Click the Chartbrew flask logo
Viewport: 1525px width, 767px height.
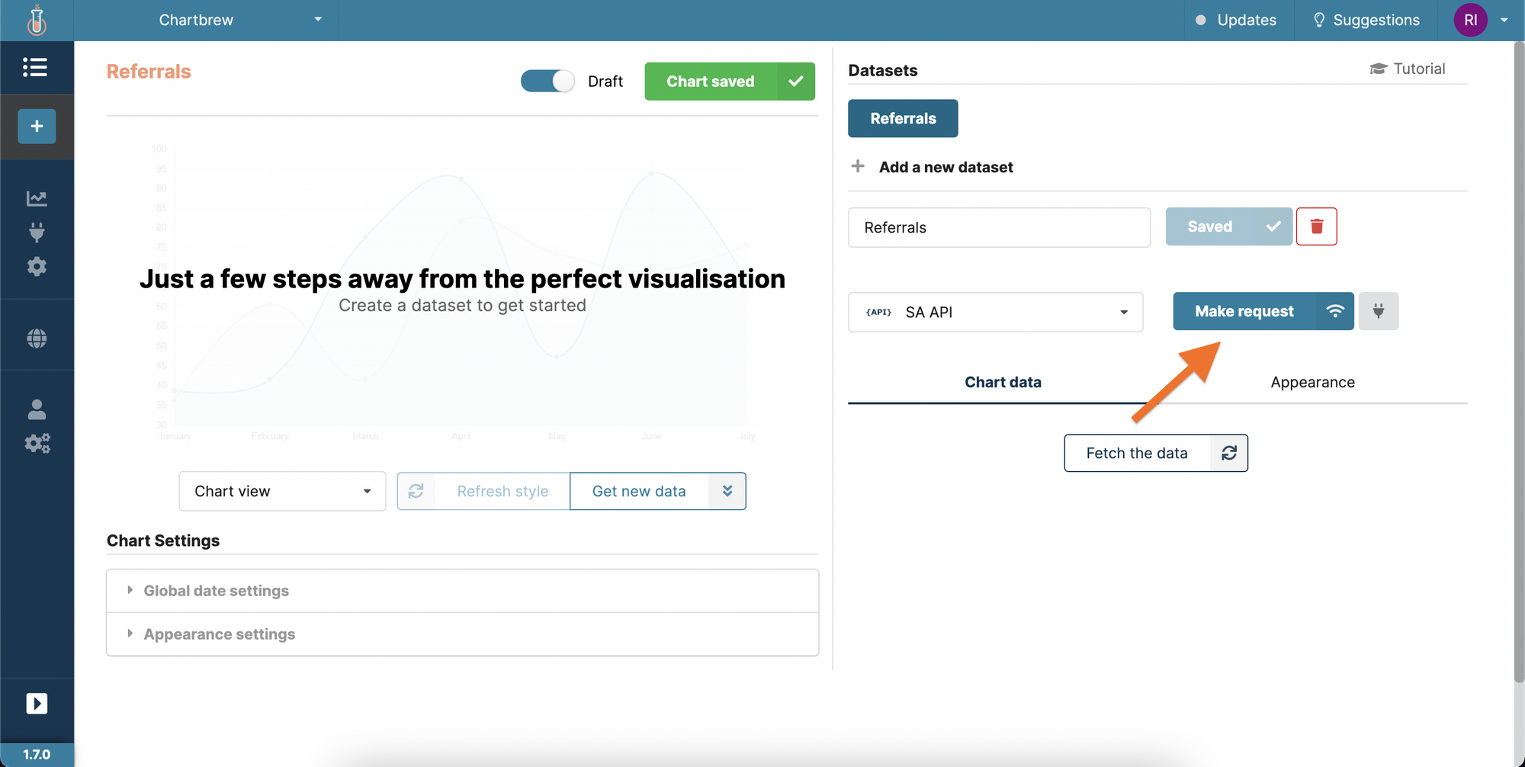coord(36,20)
